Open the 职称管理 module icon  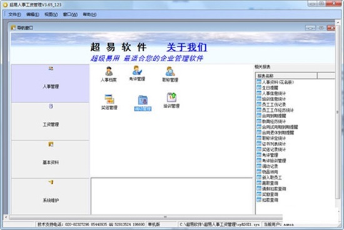click(170, 74)
